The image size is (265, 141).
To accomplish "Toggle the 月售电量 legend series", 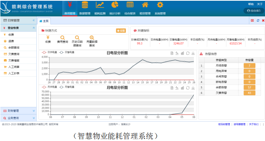I will [67, 87].
